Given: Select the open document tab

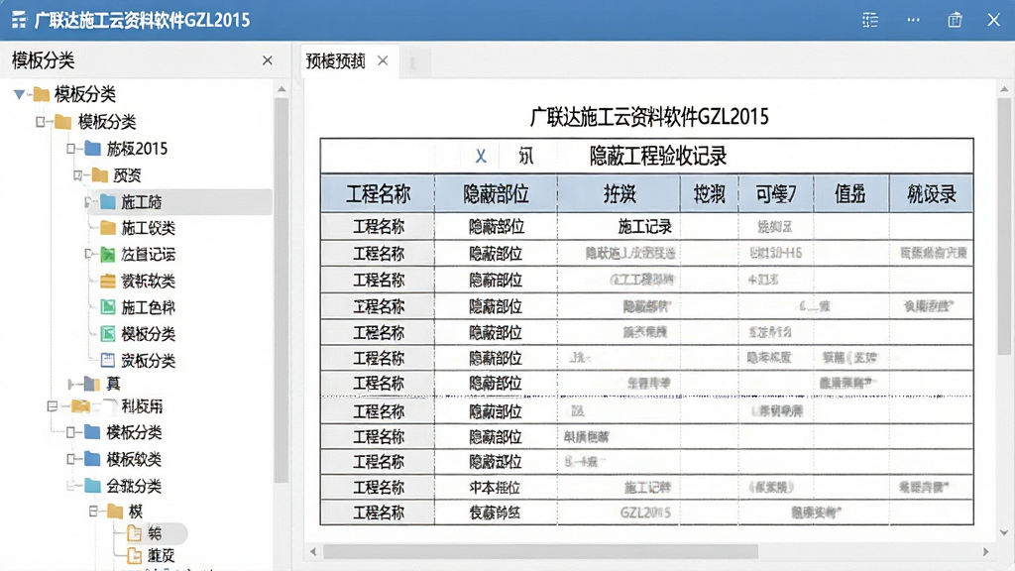Looking at the screenshot, I should tap(348, 61).
